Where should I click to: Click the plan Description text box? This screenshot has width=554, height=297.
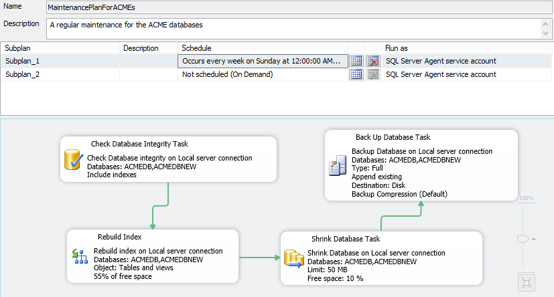(299, 29)
